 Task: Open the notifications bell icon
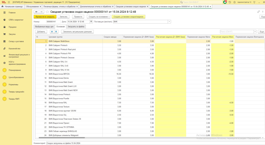[225, 2]
